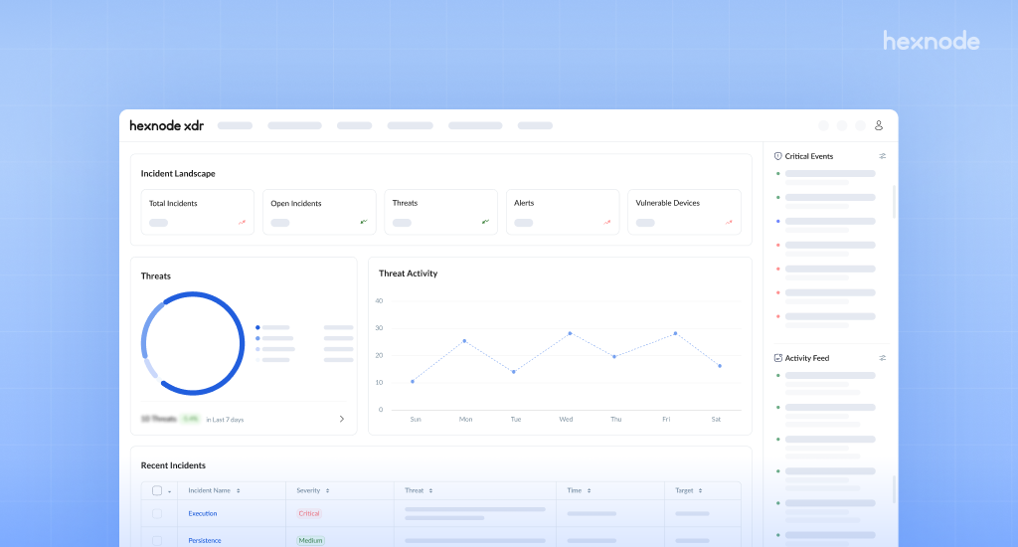The width and height of the screenshot is (1018, 547).
Task: Click the Incident Name column header
Action: [x=209, y=490]
